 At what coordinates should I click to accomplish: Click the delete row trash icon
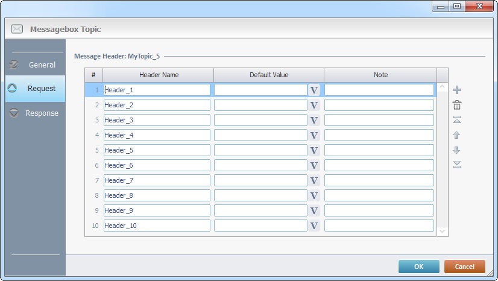pos(457,105)
